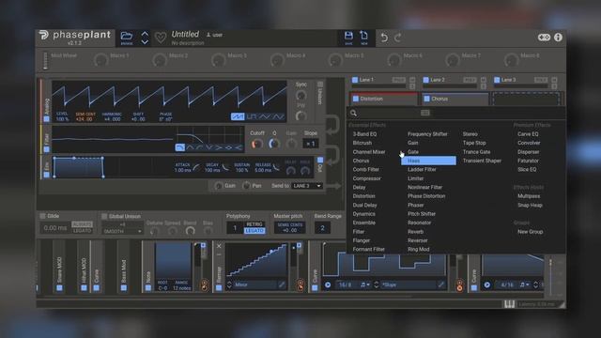The height and width of the screenshot is (338, 601).
Task: Toggle the Env module enable box
Action: point(46,175)
